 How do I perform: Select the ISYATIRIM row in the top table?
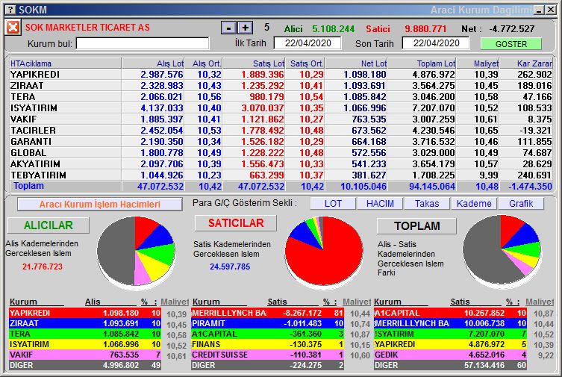pyautogui.click(x=281, y=108)
